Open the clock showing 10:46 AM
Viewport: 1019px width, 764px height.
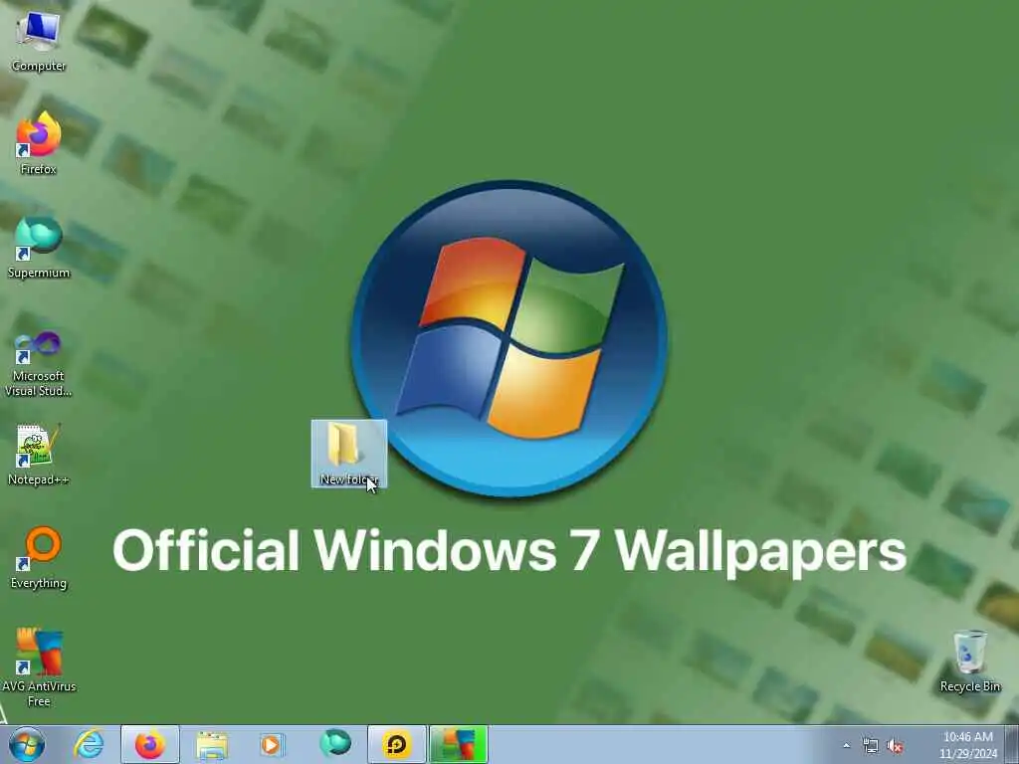pyautogui.click(x=967, y=737)
